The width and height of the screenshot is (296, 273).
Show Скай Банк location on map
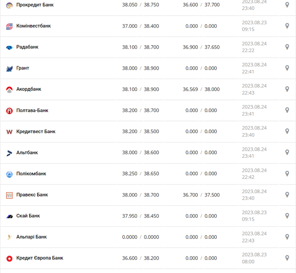click(287, 216)
